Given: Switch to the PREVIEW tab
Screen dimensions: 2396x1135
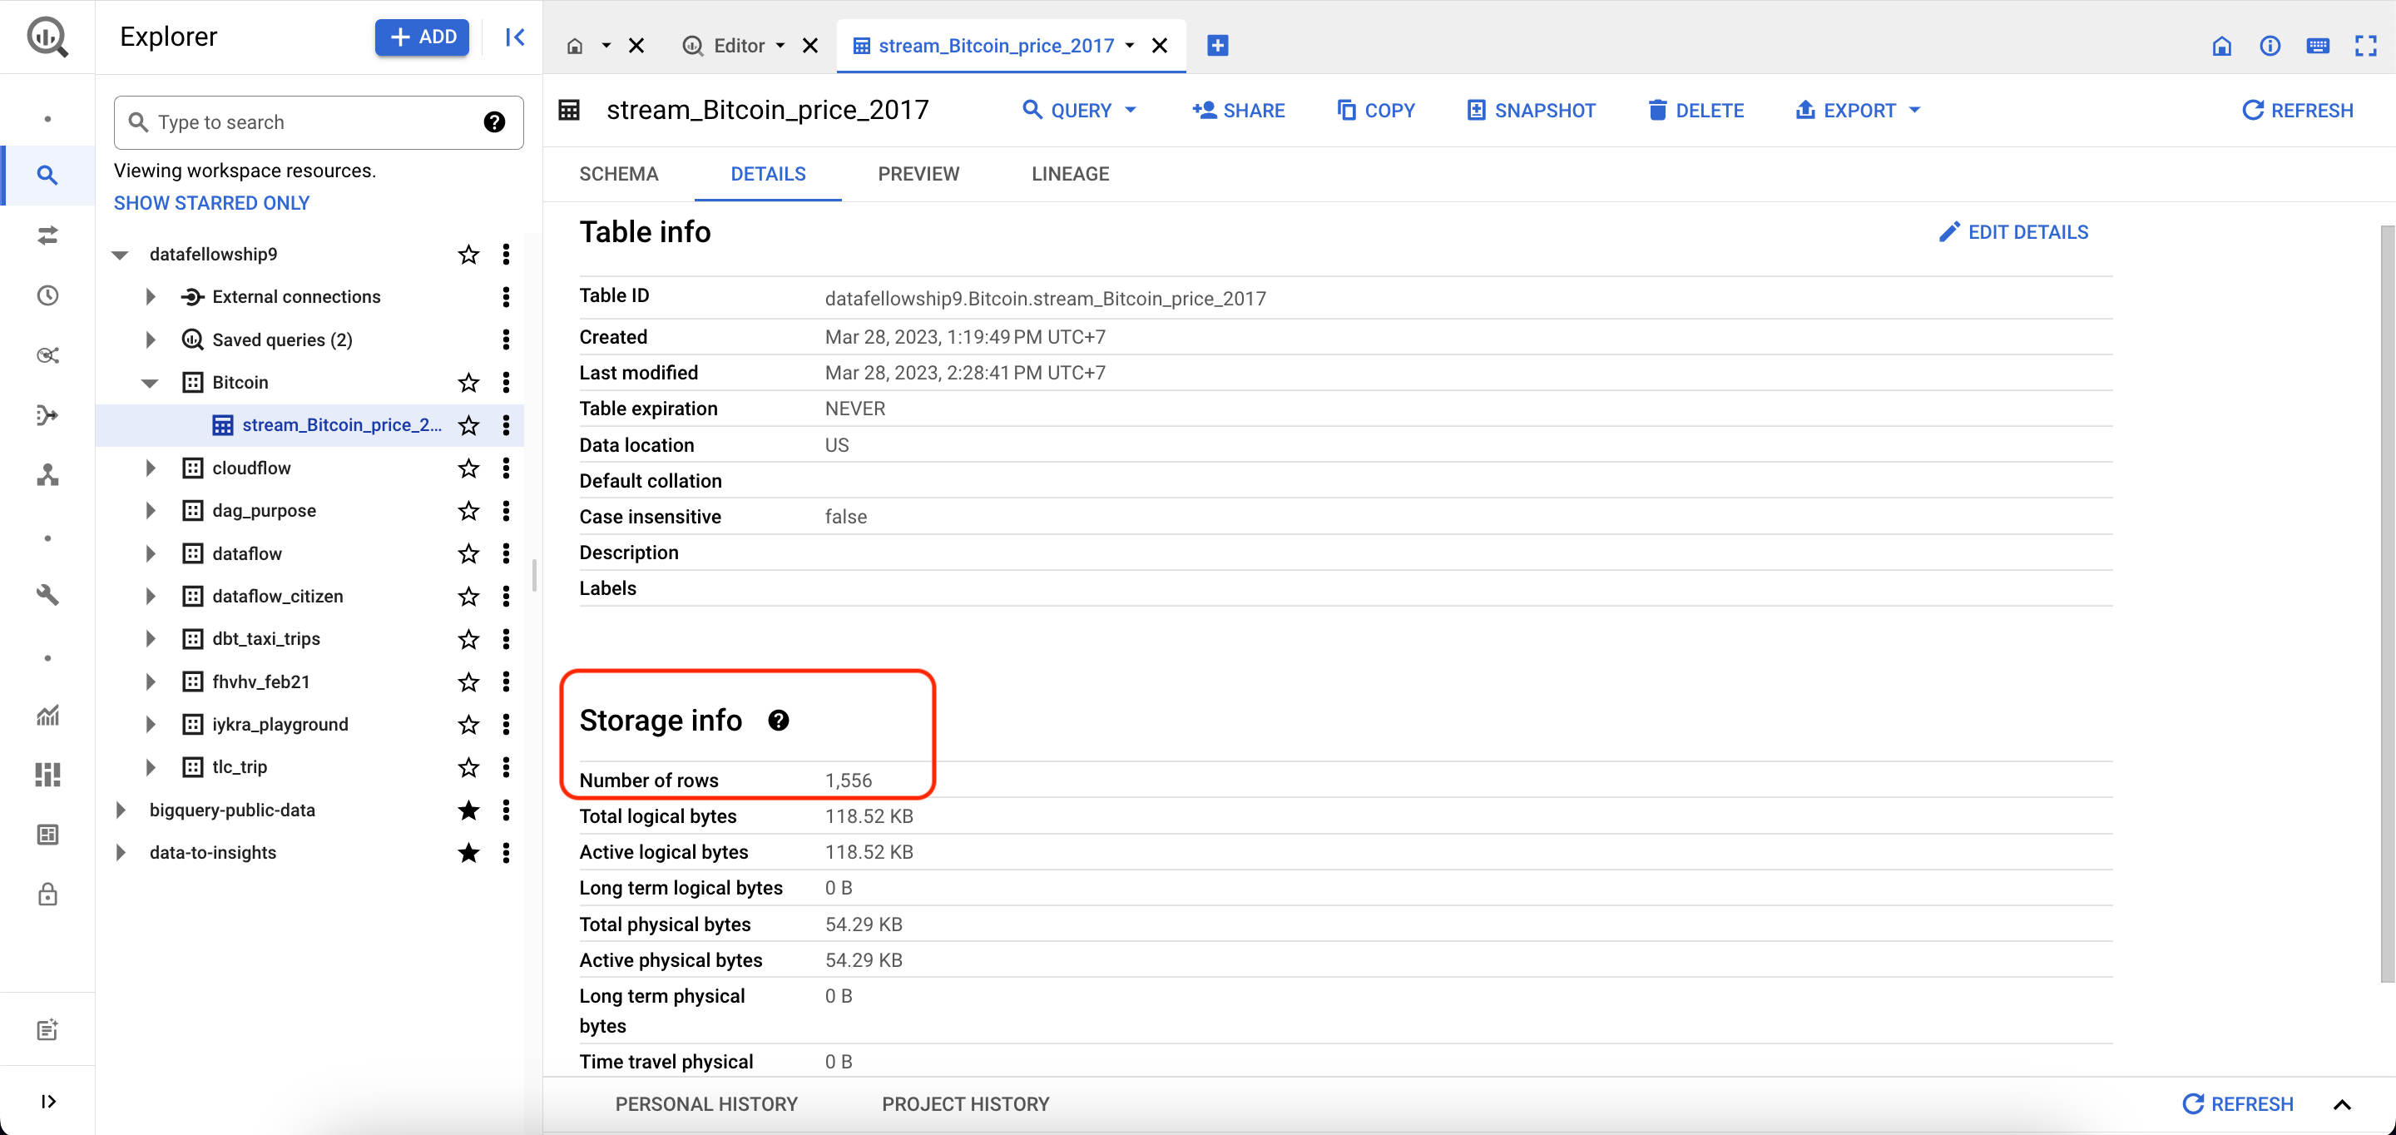Looking at the screenshot, I should 918,174.
